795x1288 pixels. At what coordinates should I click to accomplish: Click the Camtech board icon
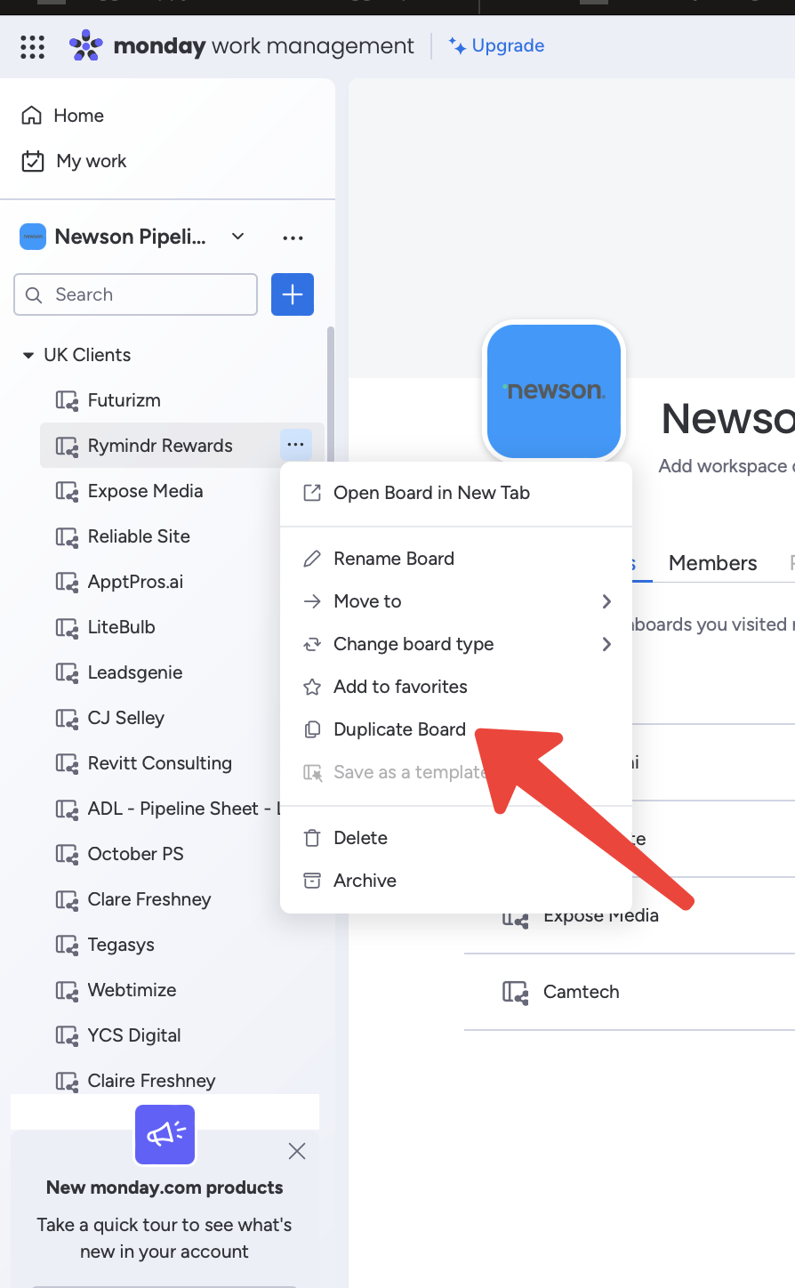pos(515,992)
